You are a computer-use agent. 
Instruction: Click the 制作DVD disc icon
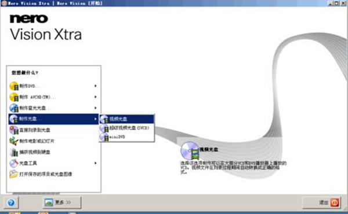coord(14,86)
